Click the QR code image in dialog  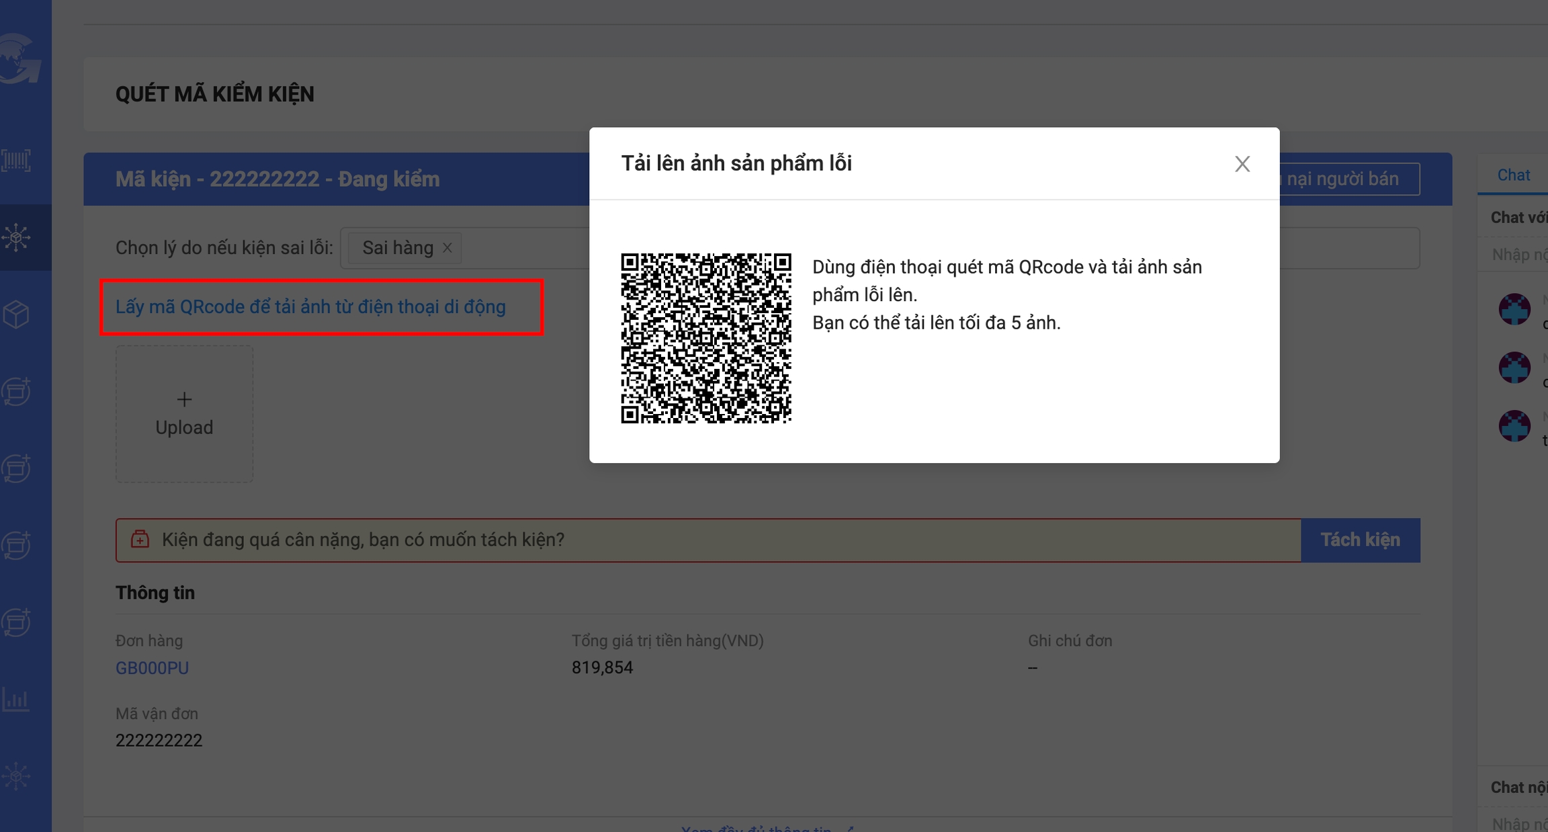tap(705, 338)
